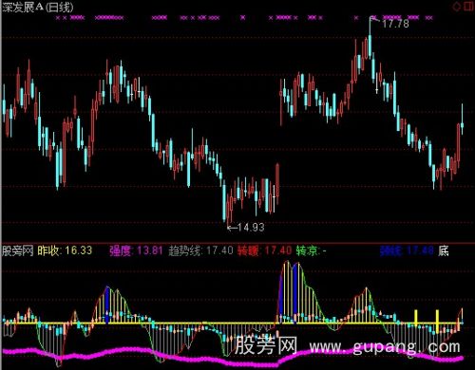This screenshot has width=475, height=370.
Task: Click the red 转暖: 17.40 value
Action: (x=264, y=250)
